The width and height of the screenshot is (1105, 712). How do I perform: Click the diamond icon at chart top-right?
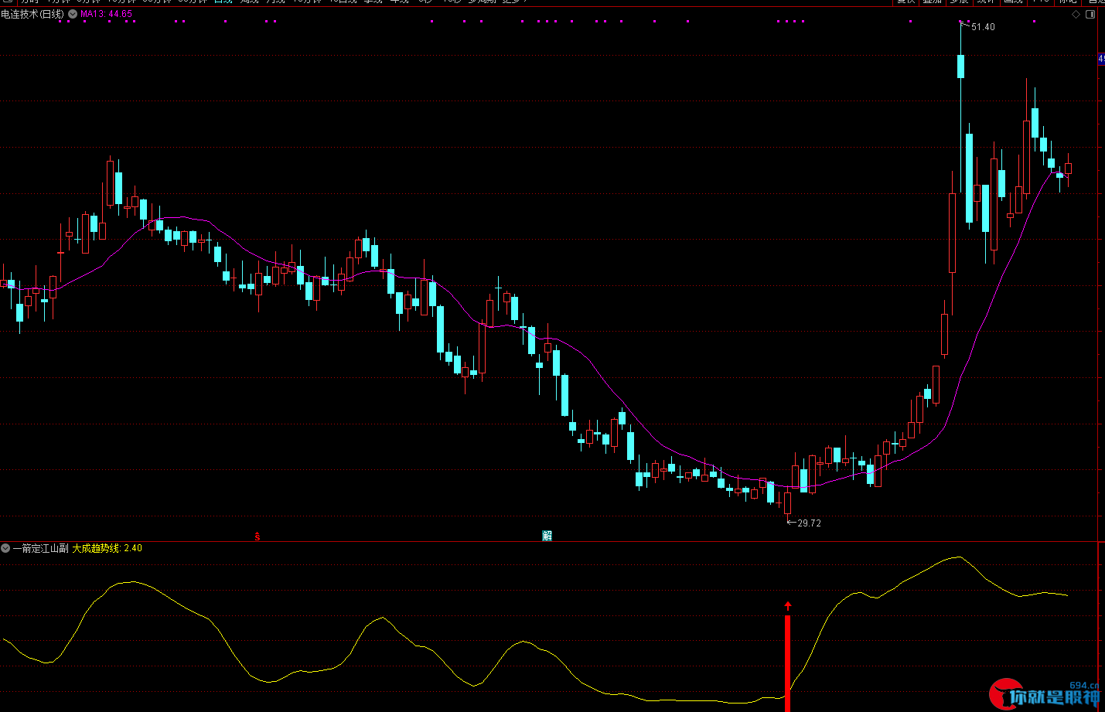point(1076,14)
